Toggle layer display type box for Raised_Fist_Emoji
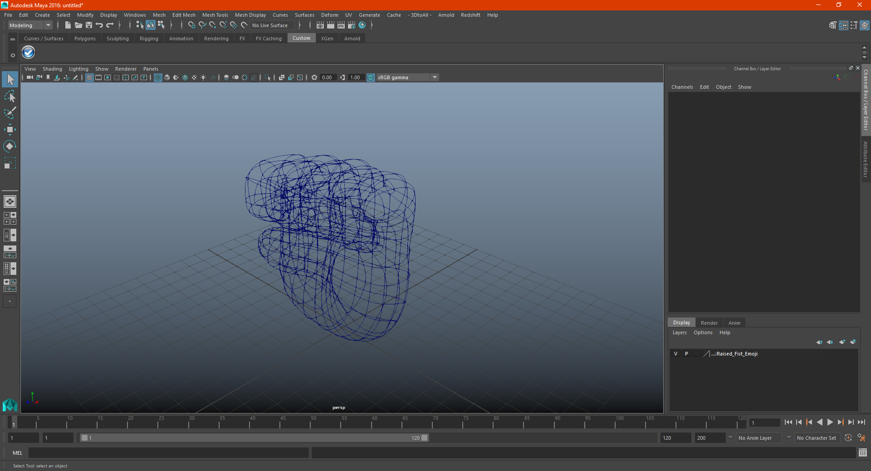871x471 pixels. click(x=697, y=354)
